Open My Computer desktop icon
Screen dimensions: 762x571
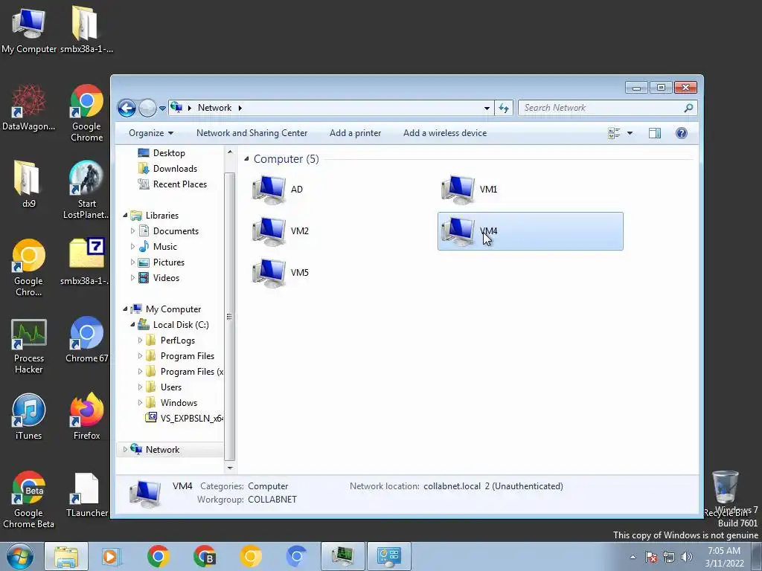tap(29, 30)
